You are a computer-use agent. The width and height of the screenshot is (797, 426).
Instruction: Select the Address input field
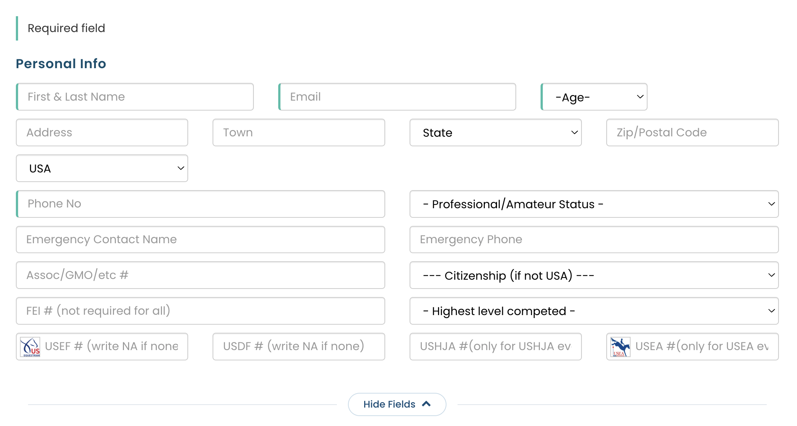[x=102, y=132]
